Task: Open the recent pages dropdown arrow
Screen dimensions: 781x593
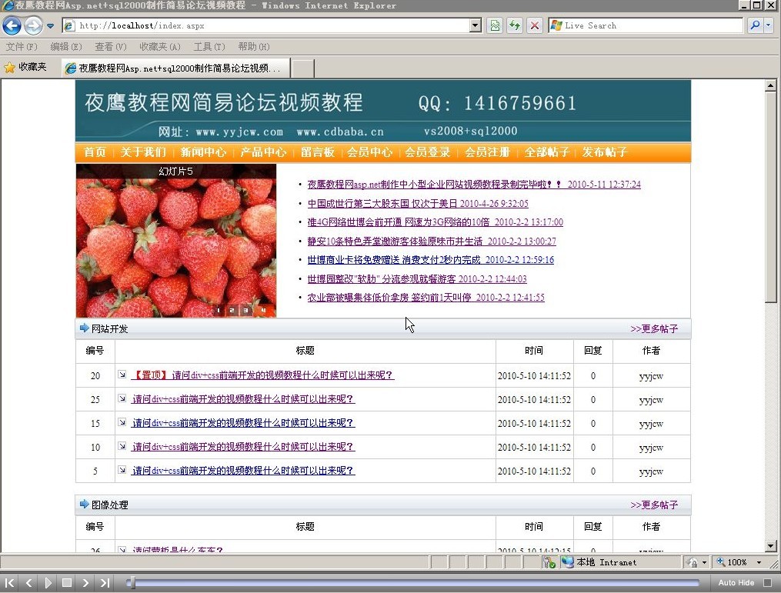Action: coord(50,26)
